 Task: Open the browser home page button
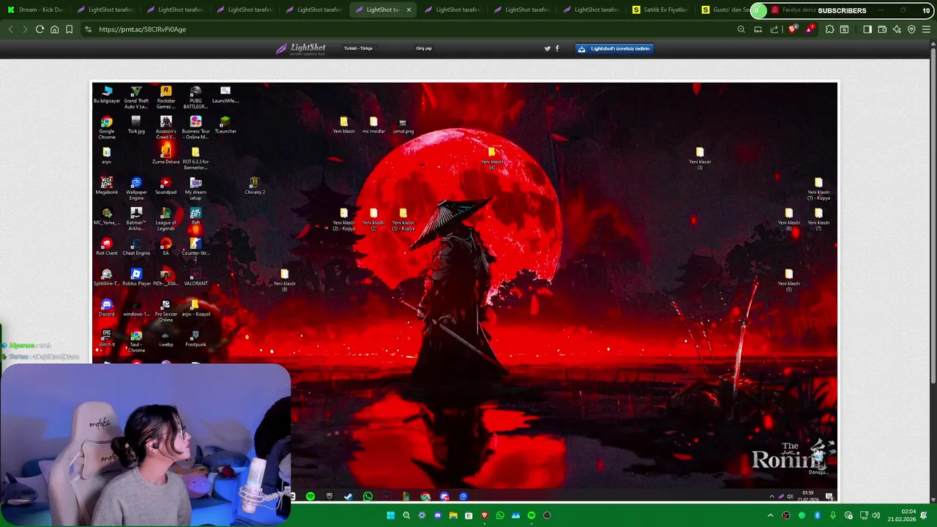(54, 29)
